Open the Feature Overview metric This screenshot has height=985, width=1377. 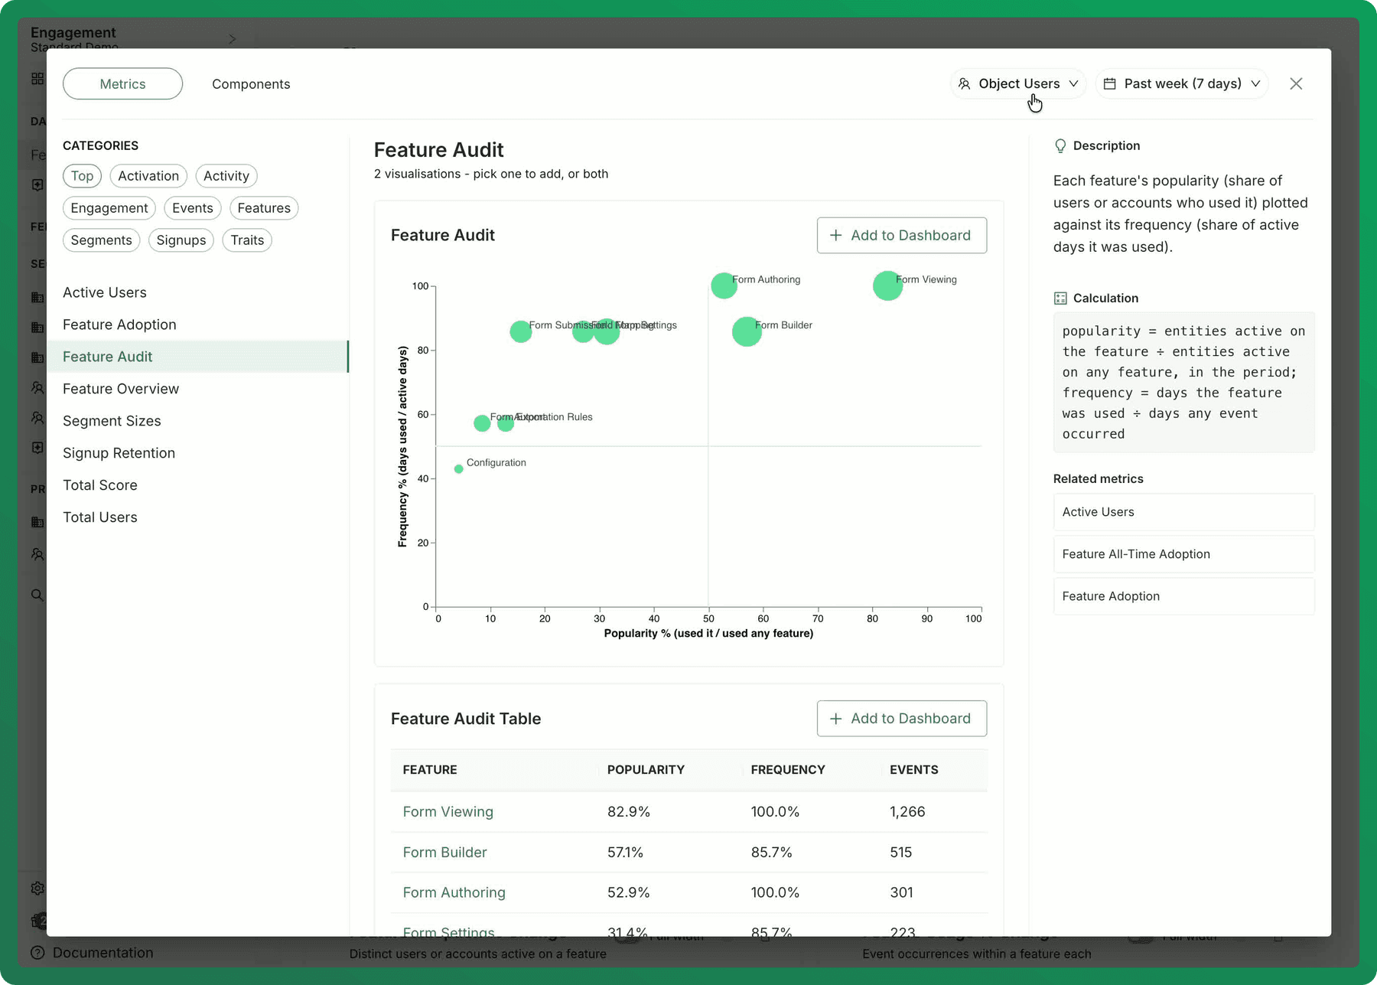click(197, 389)
